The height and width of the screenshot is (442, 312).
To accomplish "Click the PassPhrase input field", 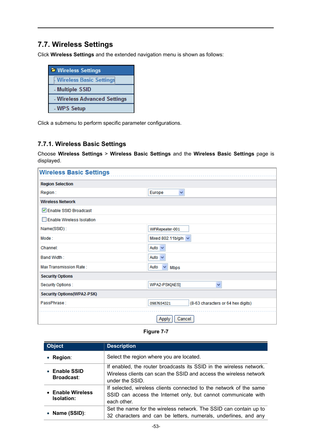I will click(x=168, y=303).
